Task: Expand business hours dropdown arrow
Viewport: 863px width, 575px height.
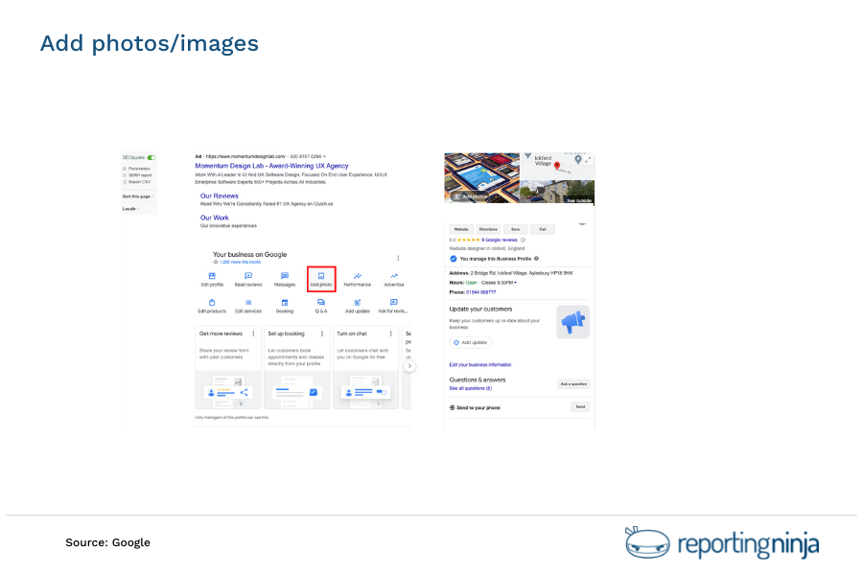Action: tap(515, 283)
